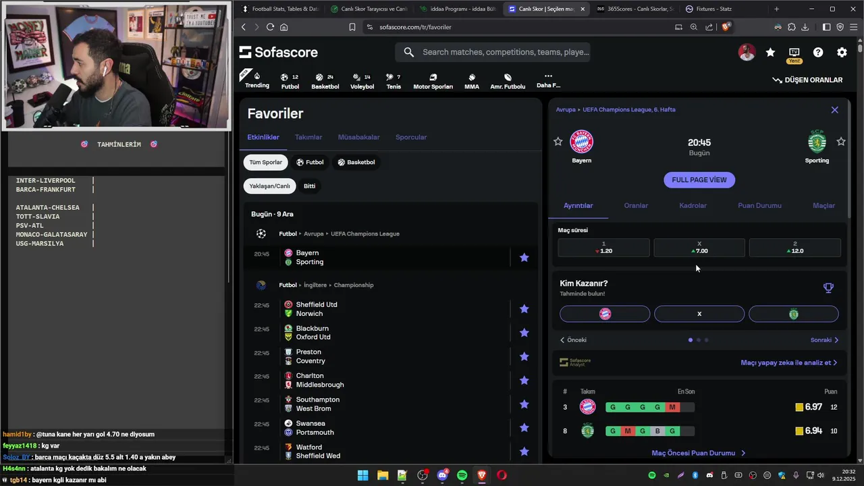This screenshot has width=864, height=486.
Task: Open Maç Öncesi Puan Durumu link
Action: (699, 453)
